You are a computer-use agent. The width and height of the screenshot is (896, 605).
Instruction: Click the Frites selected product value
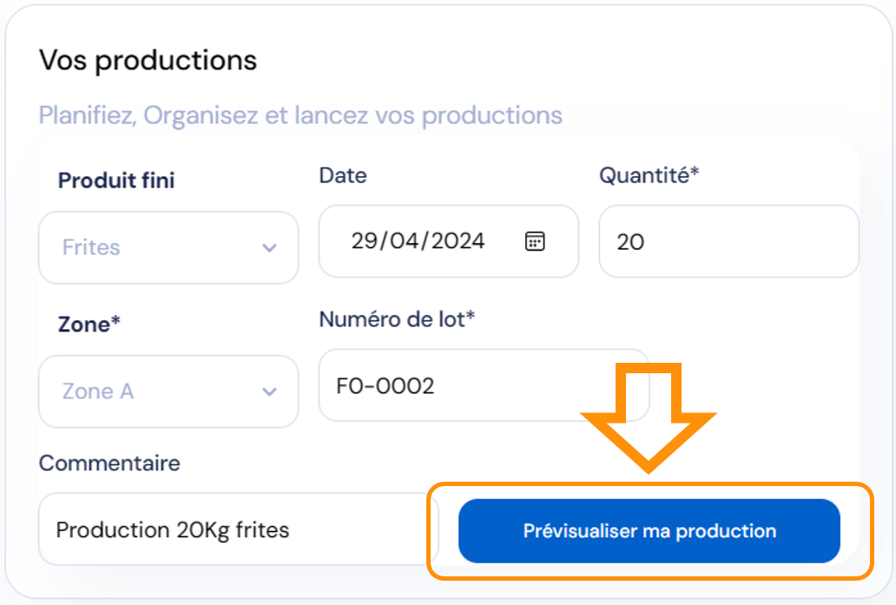point(91,247)
